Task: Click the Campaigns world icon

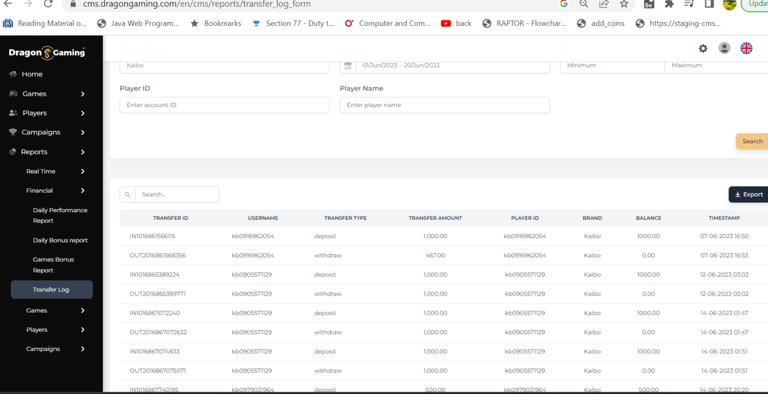Action: [x=12, y=132]
